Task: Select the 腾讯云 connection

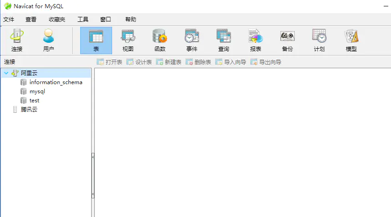Action: coord(29,110)
